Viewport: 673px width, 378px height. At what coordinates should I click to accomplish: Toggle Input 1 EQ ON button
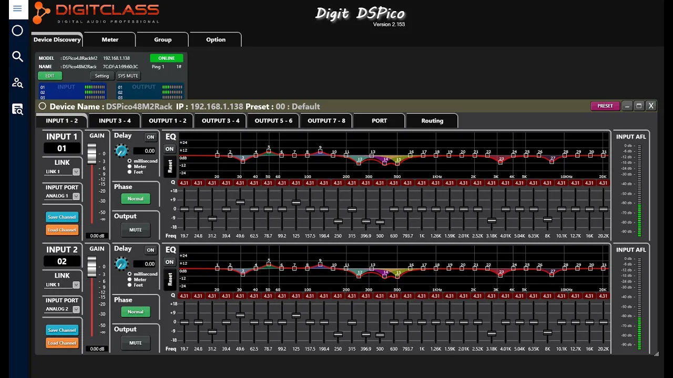point(169,149)
